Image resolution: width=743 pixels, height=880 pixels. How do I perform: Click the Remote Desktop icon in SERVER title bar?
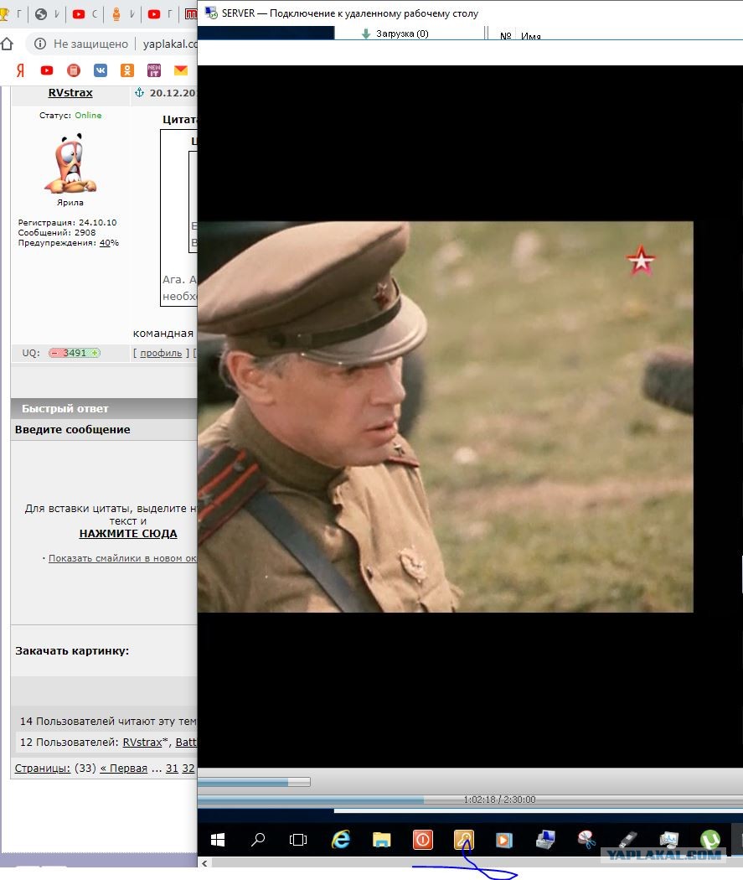click(211, 13)
